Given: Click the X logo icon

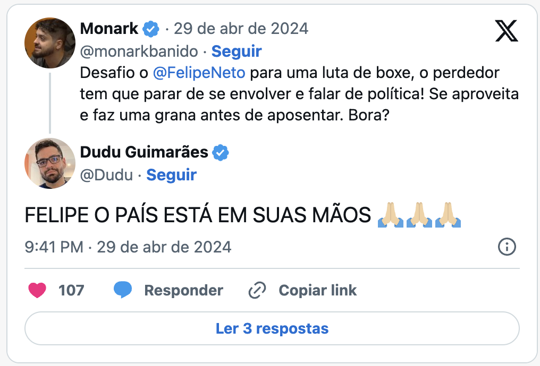Looking at the screenshot, I should point(506,31).
